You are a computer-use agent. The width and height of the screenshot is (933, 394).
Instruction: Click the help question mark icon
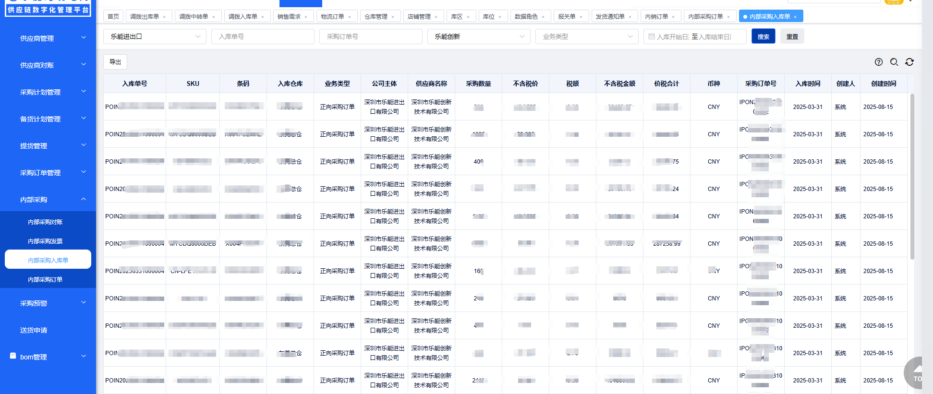(878, 62)
